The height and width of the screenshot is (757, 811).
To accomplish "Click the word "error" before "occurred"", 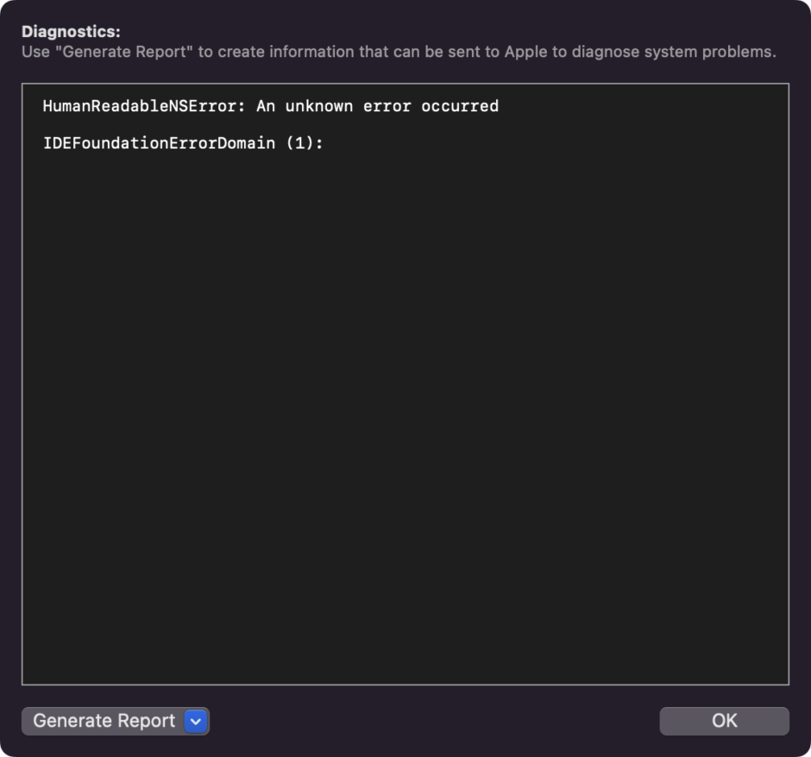I will tap(387, 106).
